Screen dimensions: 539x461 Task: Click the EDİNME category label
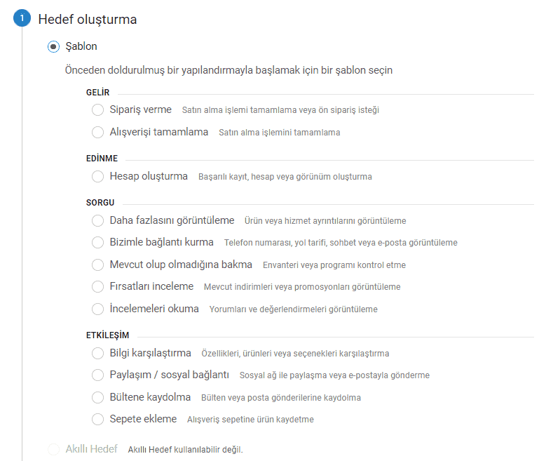[102, 159]
